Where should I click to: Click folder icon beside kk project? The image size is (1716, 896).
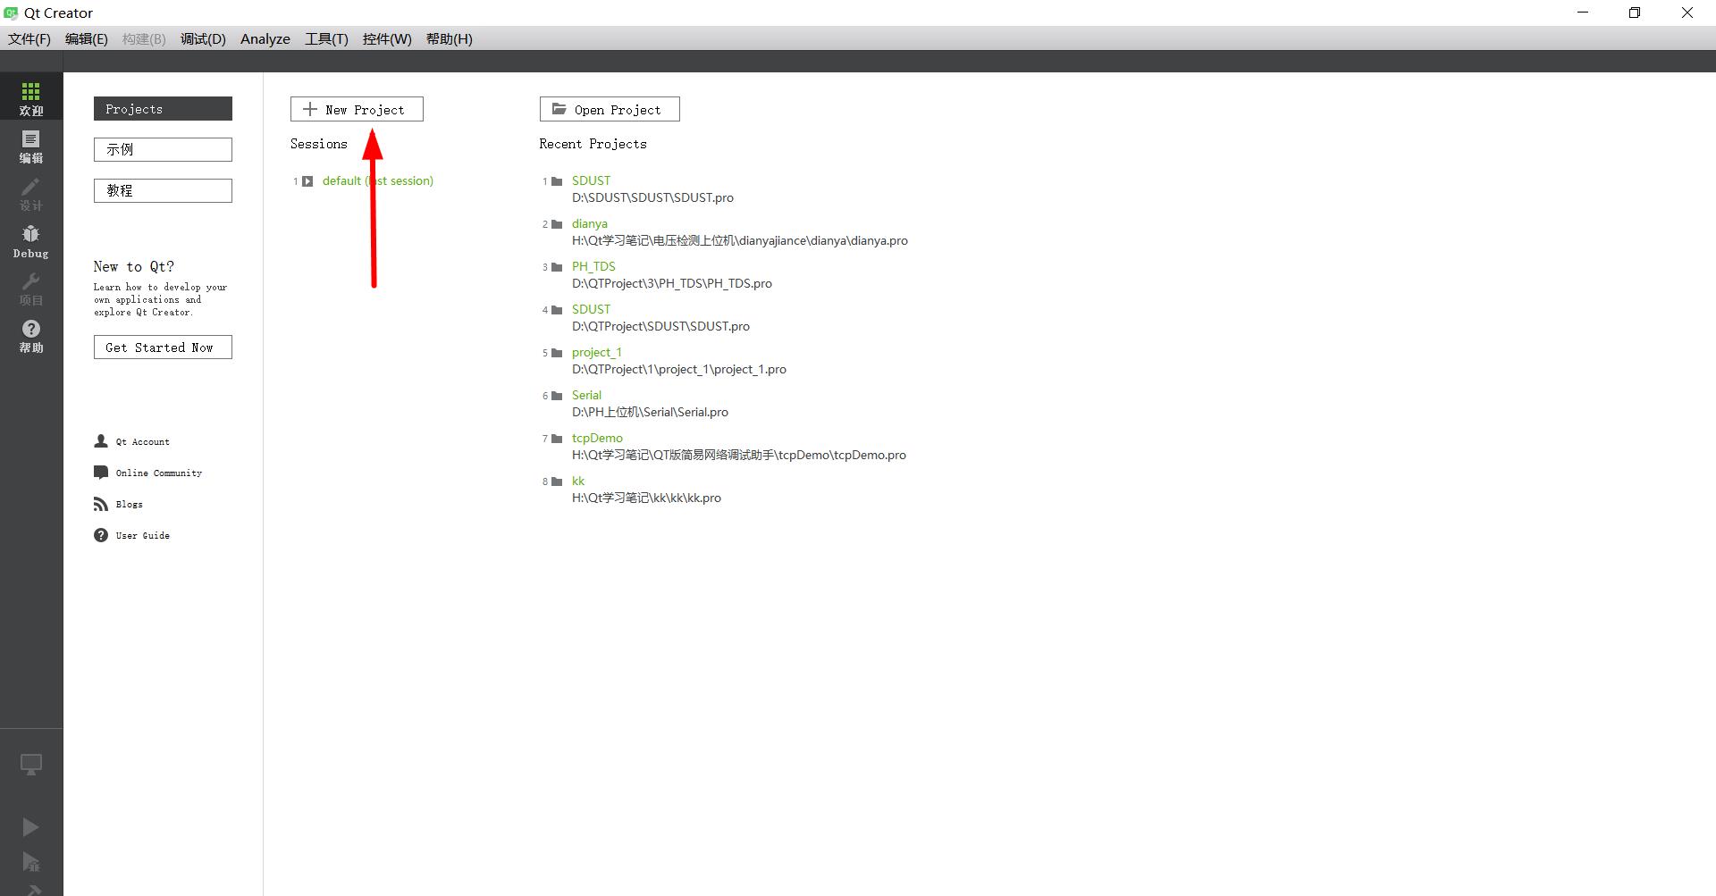(557, 481)
